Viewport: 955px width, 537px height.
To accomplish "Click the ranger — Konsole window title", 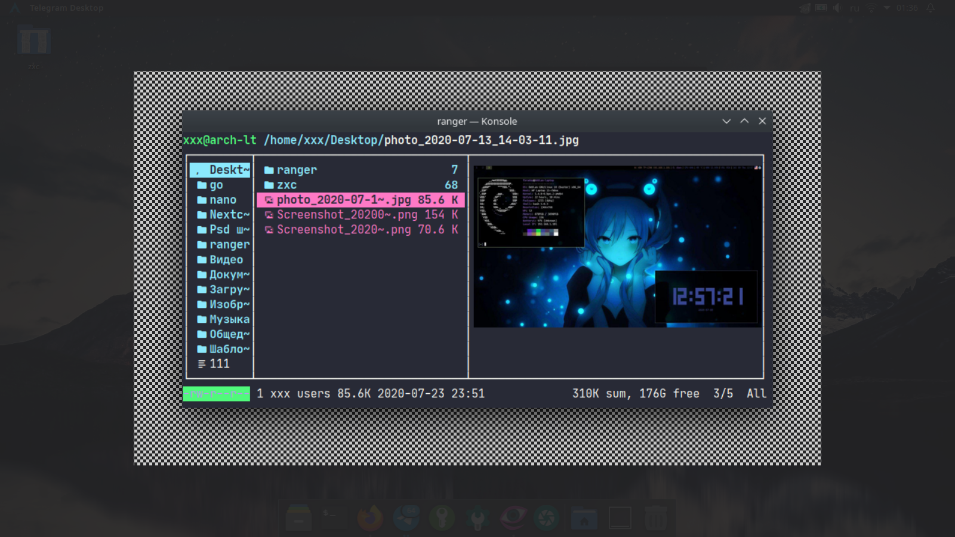I will pyautogui.click(x=477, y=121).
